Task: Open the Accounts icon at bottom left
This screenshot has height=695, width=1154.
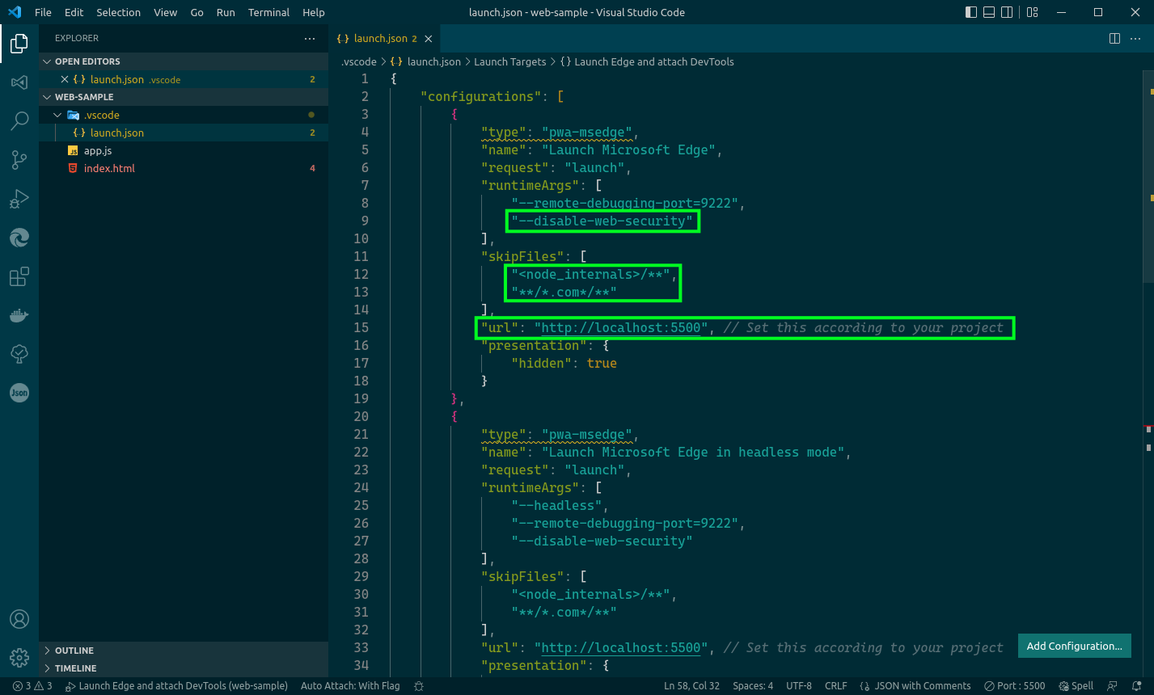Action: pos(19,618)
